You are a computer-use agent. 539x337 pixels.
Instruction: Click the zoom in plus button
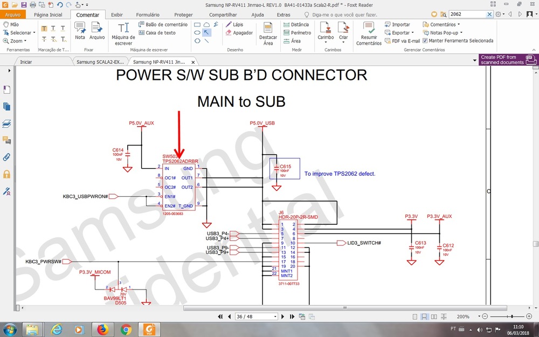(x=529, y=317)
